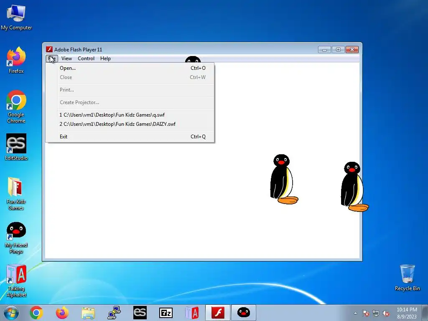This screenshot has width=428, height=321.
Task: Open the File menu in Flash Player
Action: coord(51,59)
